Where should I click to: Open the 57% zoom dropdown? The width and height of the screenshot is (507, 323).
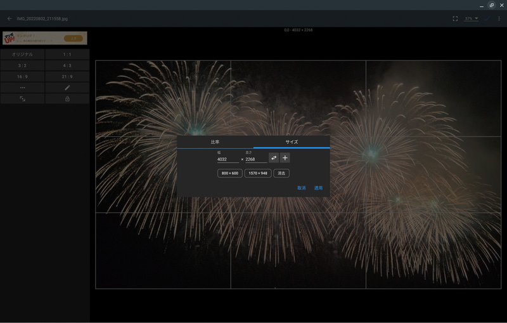pos(471,19)
